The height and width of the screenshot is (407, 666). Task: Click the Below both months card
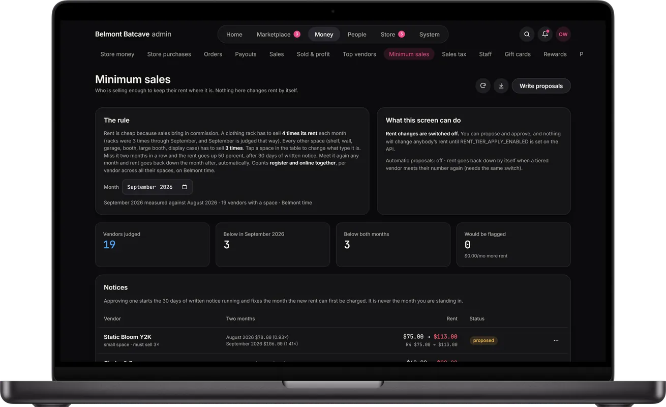pyautogui.click(x=393, y=245)
